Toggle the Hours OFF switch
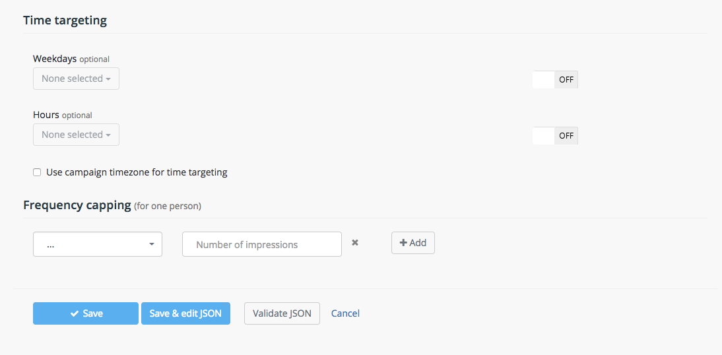This screenshot has height=355, width=722. pyautogui.click(x=555, y=136)
